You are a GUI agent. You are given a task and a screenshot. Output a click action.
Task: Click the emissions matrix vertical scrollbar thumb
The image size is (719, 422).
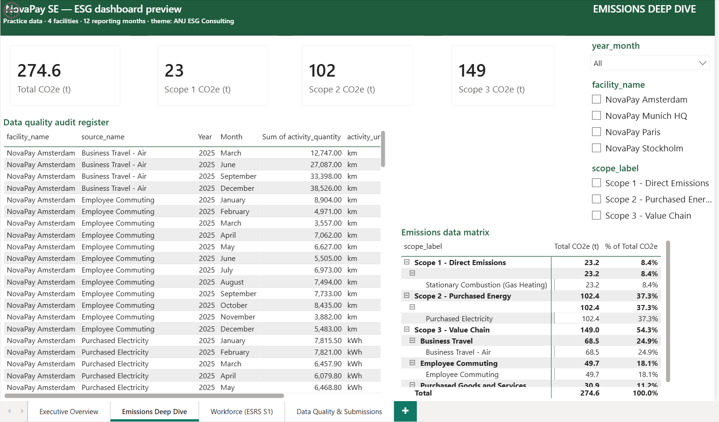click(668, 311)
